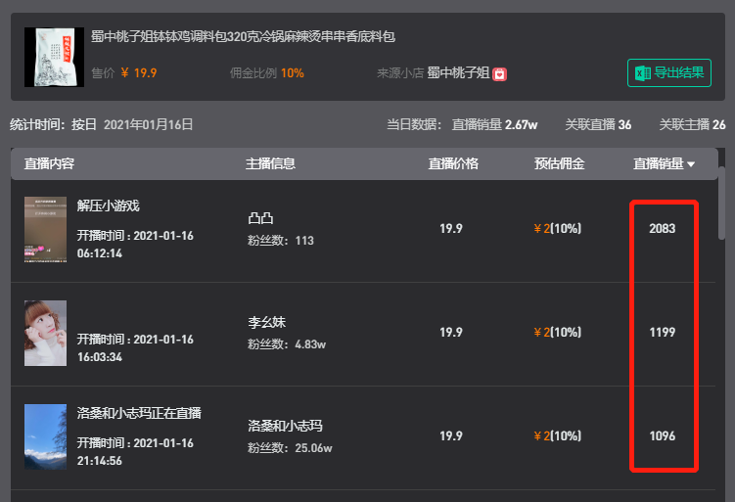Viewport: 735px width, 502px height.
Task: Open the 解压小游戏 livestream cover thumbnail
Action: (x=45, y=230)
